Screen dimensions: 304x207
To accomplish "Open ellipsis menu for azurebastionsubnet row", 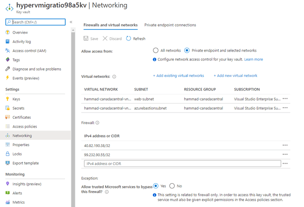I will (285, 108).
